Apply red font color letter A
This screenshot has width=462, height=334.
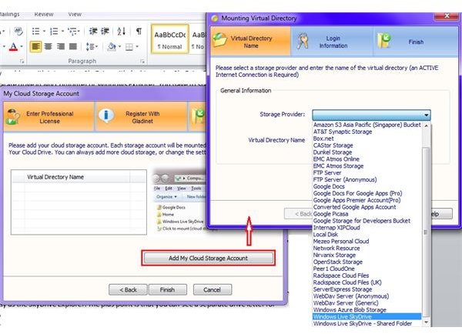[13, 46]
